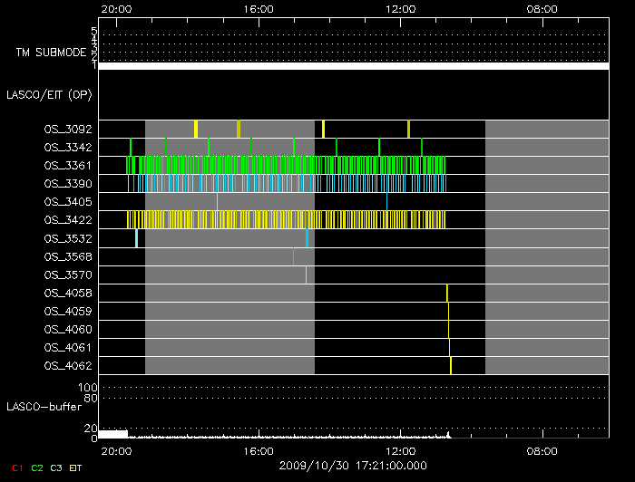Click the white block at the LASCO-buffer plot start
Image resolution: width=635 pixels, height=482 pixels.
coord(112,434)
